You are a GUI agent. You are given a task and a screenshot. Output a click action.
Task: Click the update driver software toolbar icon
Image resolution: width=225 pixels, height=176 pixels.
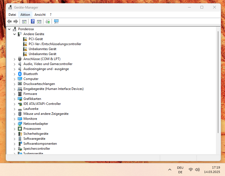[48, 22]
